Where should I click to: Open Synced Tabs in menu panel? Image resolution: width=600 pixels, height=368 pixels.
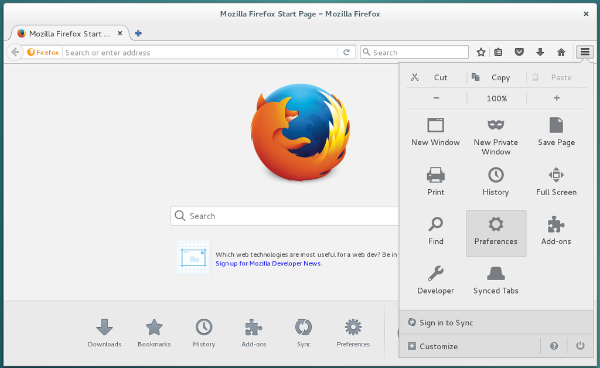(496, 281)
